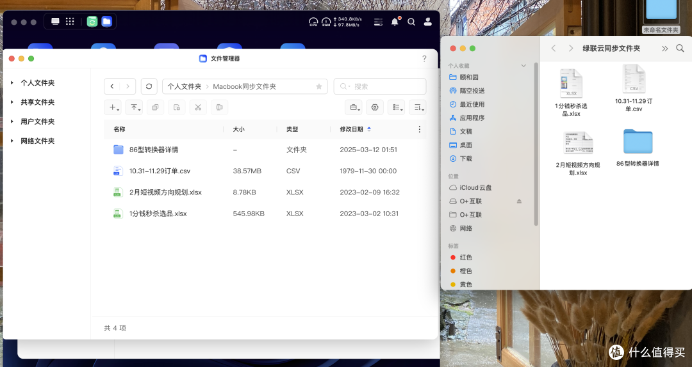Open 桌面 in Finder sidebar

click(x=466, y=145)
